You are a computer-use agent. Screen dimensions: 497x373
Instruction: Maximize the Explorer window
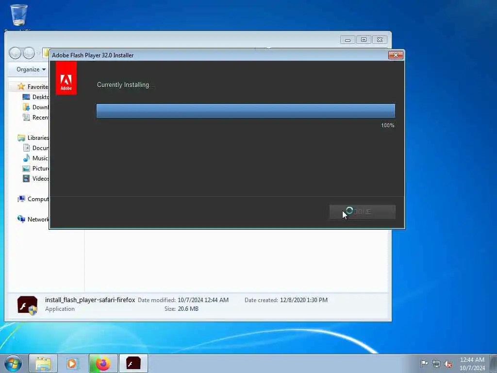364,40
